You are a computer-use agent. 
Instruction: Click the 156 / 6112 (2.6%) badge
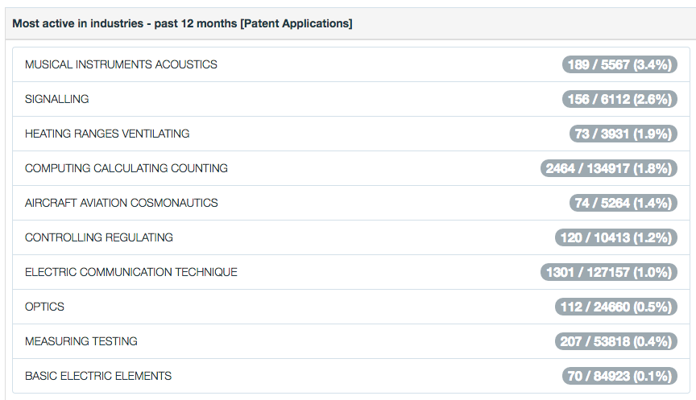coord(619,99)
